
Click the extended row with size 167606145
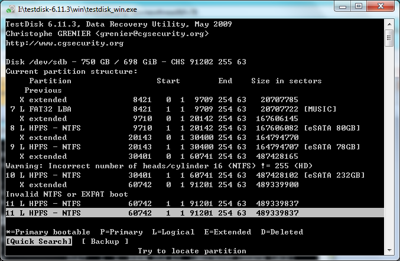point(159,119)
